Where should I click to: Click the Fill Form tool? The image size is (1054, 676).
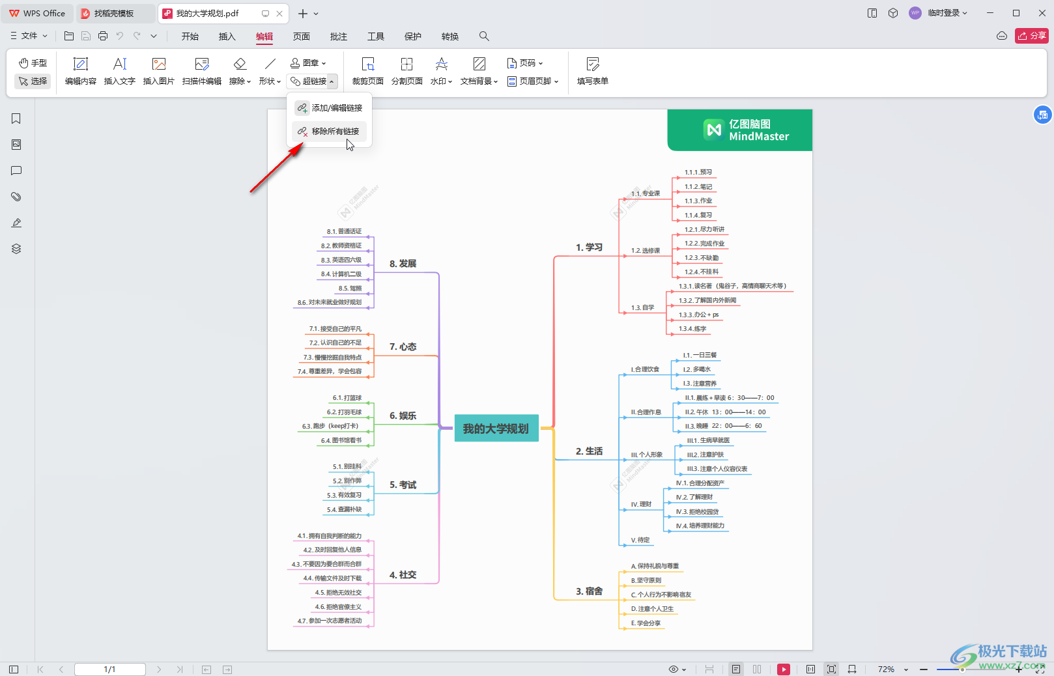[x=593, y=71]
